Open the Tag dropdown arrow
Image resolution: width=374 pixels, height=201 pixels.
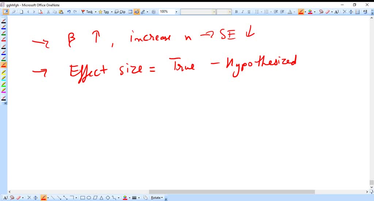click(112, 12)
